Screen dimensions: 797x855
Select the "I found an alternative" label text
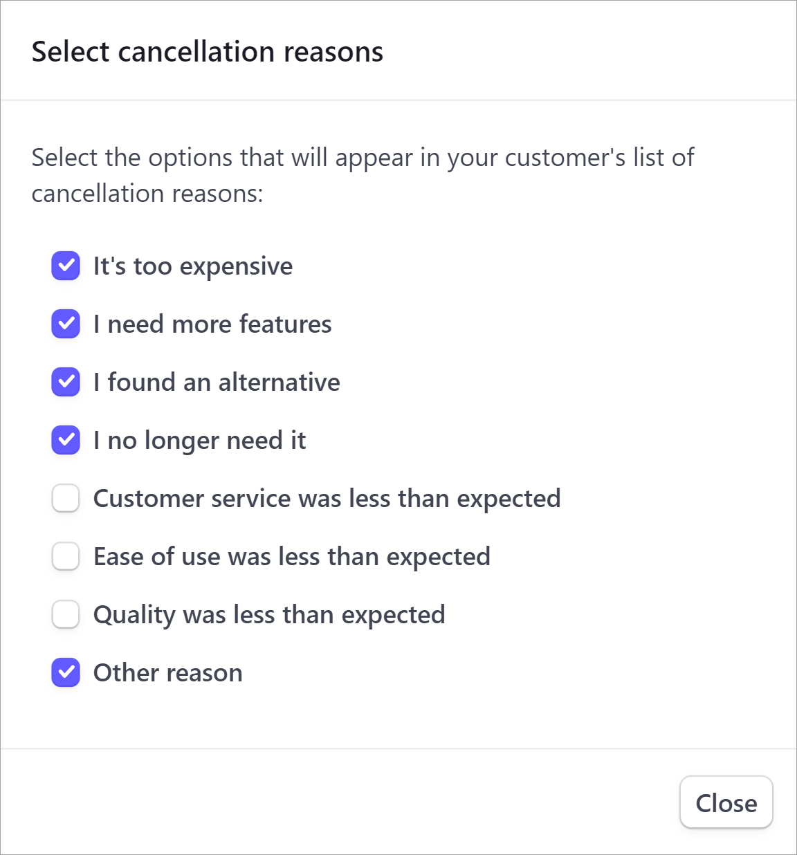217,383
